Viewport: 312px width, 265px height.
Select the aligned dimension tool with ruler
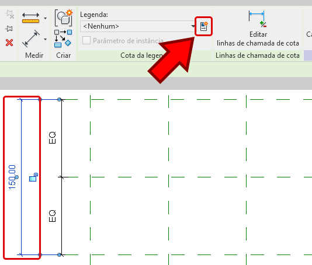point(30,18)
